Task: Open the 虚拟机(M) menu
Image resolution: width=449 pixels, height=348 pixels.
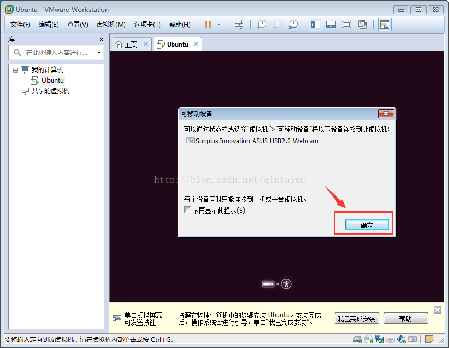Action: (x=111, y=25)
